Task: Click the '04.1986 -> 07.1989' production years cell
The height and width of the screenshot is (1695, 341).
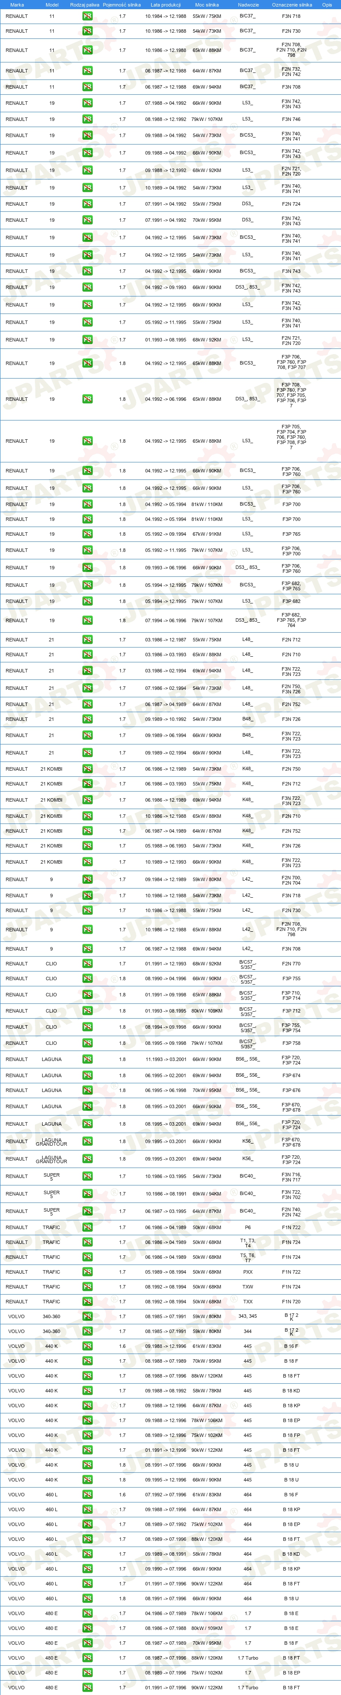Action: pos(166,1613)
